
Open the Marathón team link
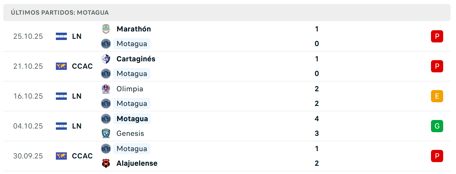pos(134,29)
